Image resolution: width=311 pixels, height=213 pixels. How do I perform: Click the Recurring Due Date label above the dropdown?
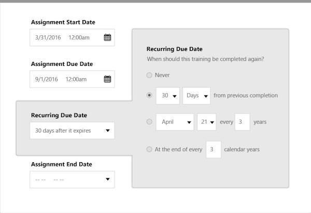point(59,115)
